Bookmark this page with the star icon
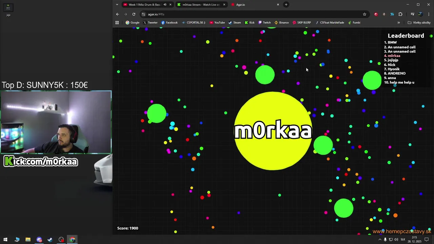 (364, 14)
